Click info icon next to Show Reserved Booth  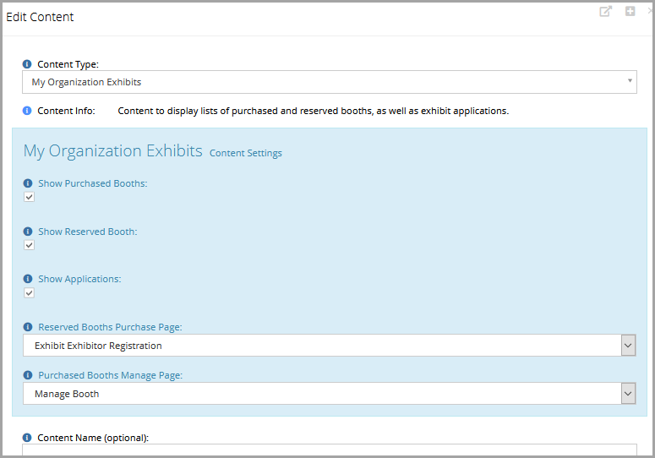pyautogui.click(x=28, y=232)
